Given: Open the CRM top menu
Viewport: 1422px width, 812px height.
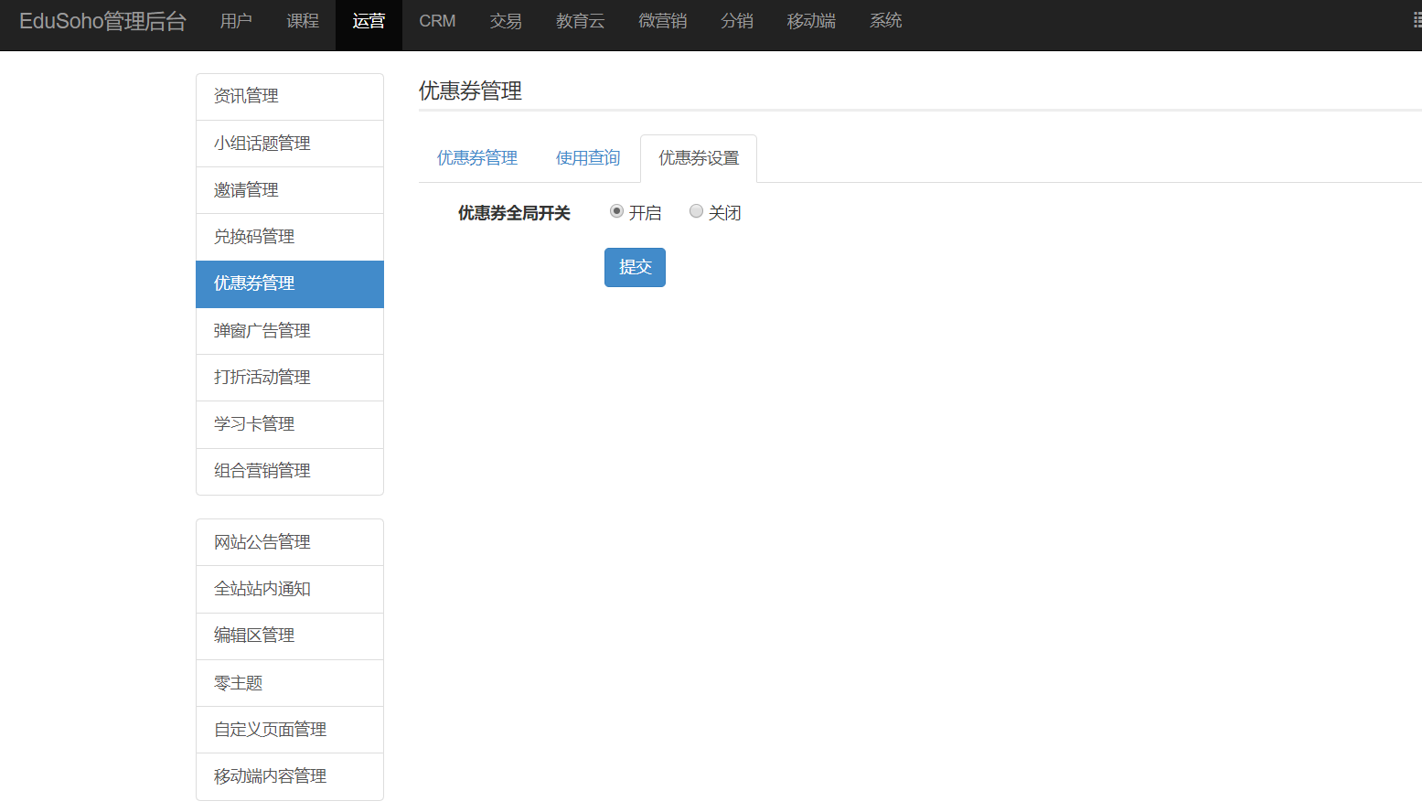Looking at the screenshot, I should pos(437,21).
